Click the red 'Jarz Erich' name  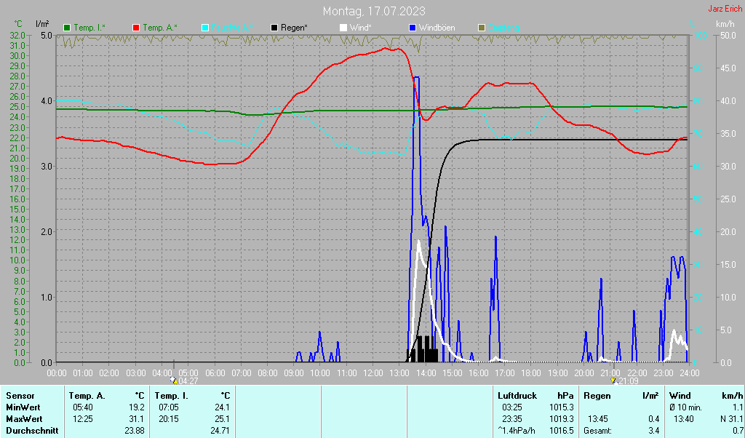click(x=725, y=9)
